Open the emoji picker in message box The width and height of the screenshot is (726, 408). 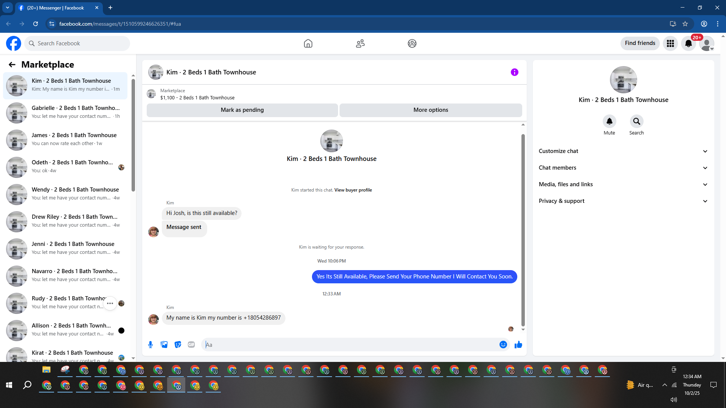tap(503, 345)
